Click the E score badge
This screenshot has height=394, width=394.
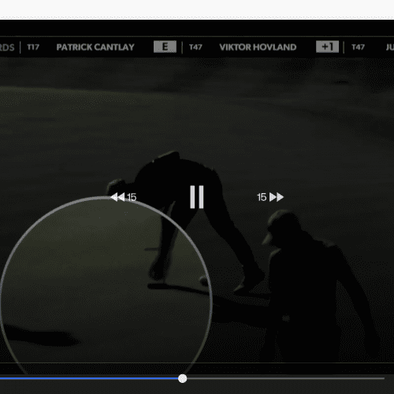click(x=165, y=46)
